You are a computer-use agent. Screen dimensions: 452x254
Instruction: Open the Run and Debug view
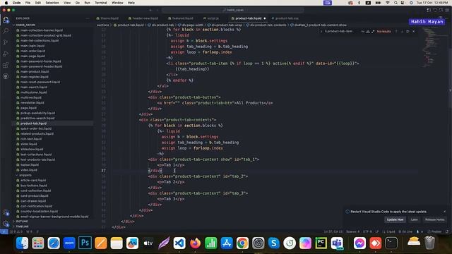click(6, 54)
